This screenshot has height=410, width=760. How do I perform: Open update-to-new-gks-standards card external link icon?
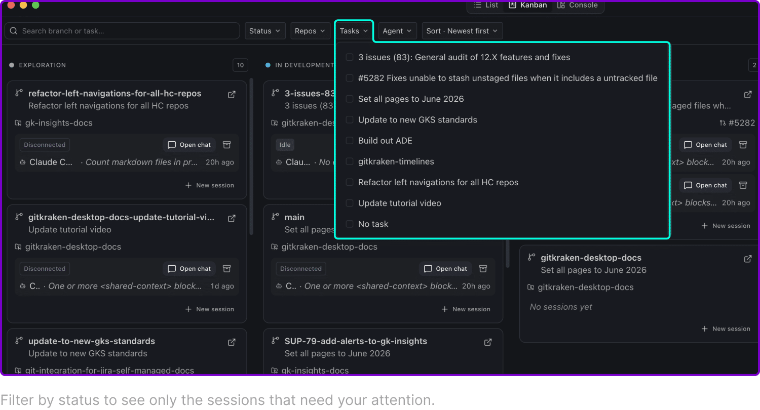pos(232,342)
